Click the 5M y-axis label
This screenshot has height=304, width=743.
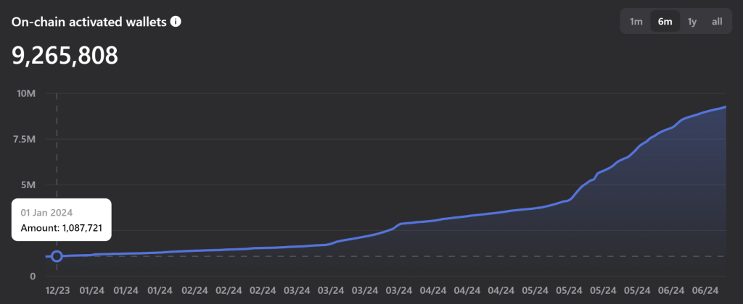[29, 185]
